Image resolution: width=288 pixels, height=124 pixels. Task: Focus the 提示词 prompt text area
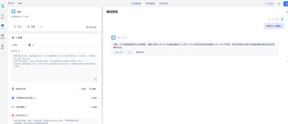[x=55, y=67]
